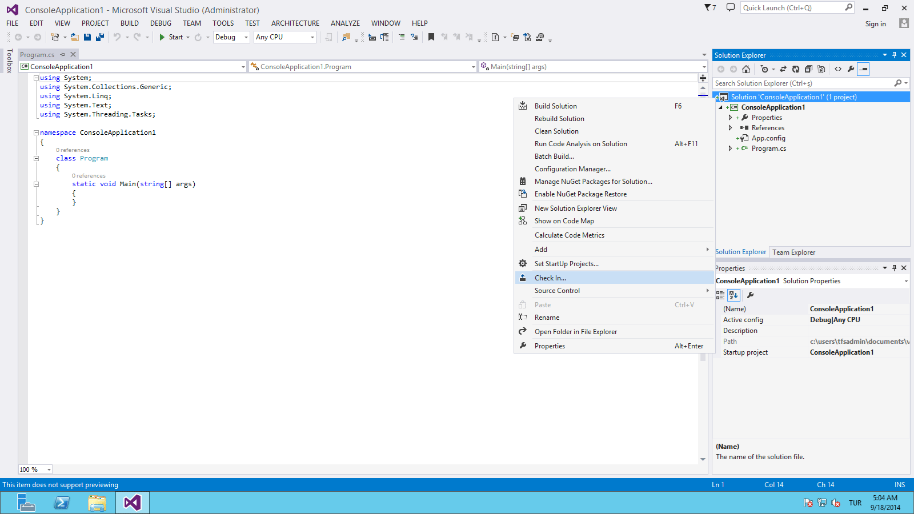
Task: Expand the References tree node
Action: 730,128
